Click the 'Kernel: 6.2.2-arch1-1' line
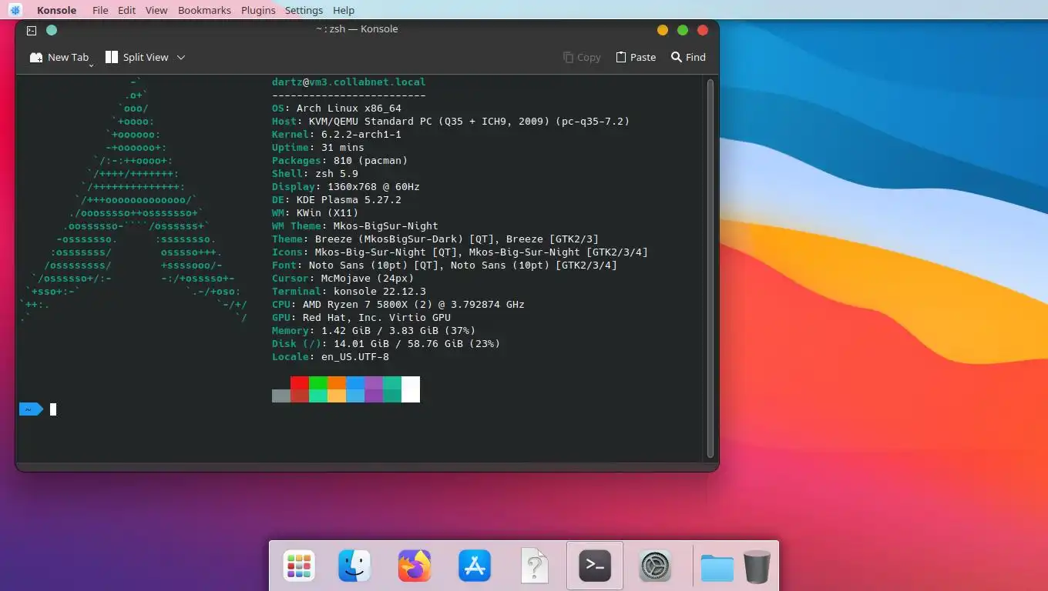This screenshot has height=591, width=1048. click(x=337, y=135)
